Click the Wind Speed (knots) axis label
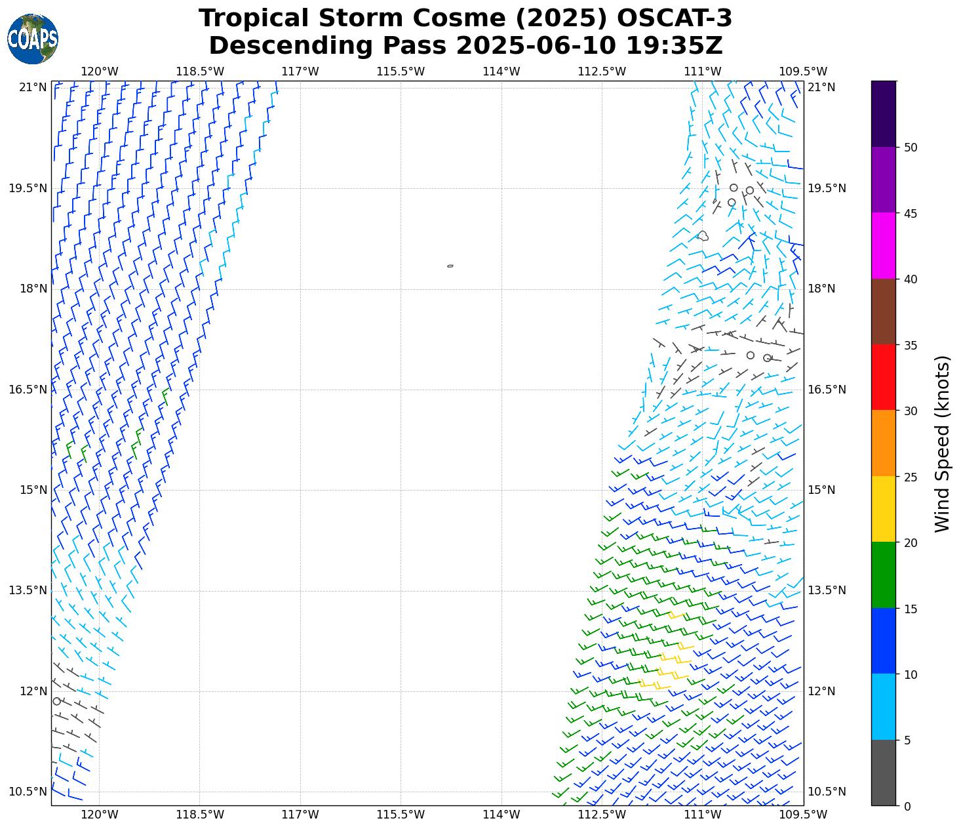Viewport: 961px width, 829px height. [941, 443]
